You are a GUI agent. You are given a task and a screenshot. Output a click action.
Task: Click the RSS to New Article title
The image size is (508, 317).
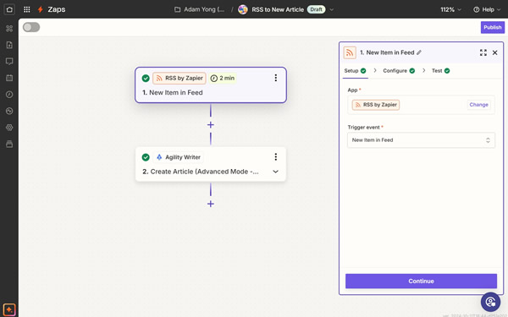click(278, 9)
